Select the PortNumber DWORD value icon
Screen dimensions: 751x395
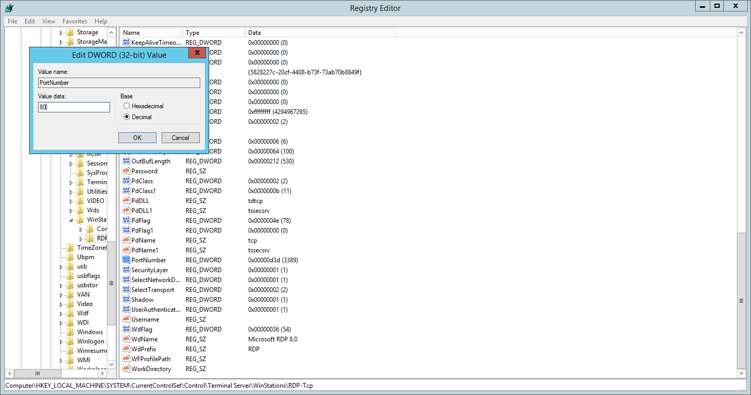coord(126,260)
